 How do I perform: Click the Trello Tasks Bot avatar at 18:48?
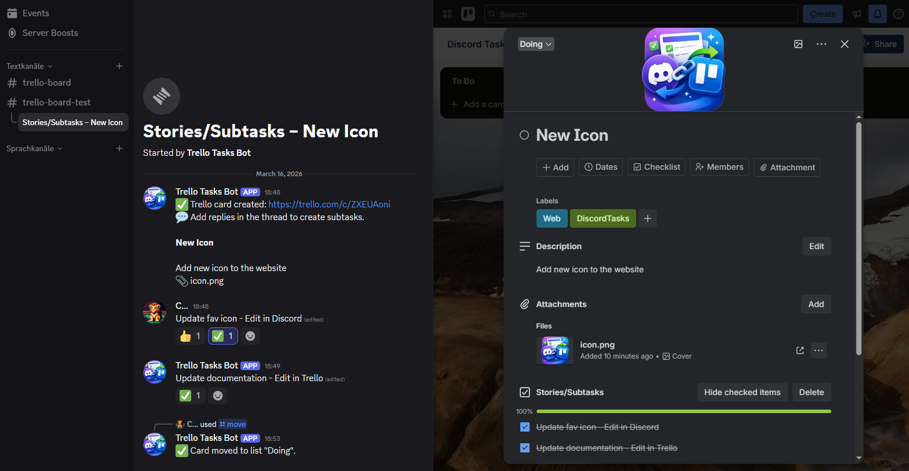[x=155, y=198]
